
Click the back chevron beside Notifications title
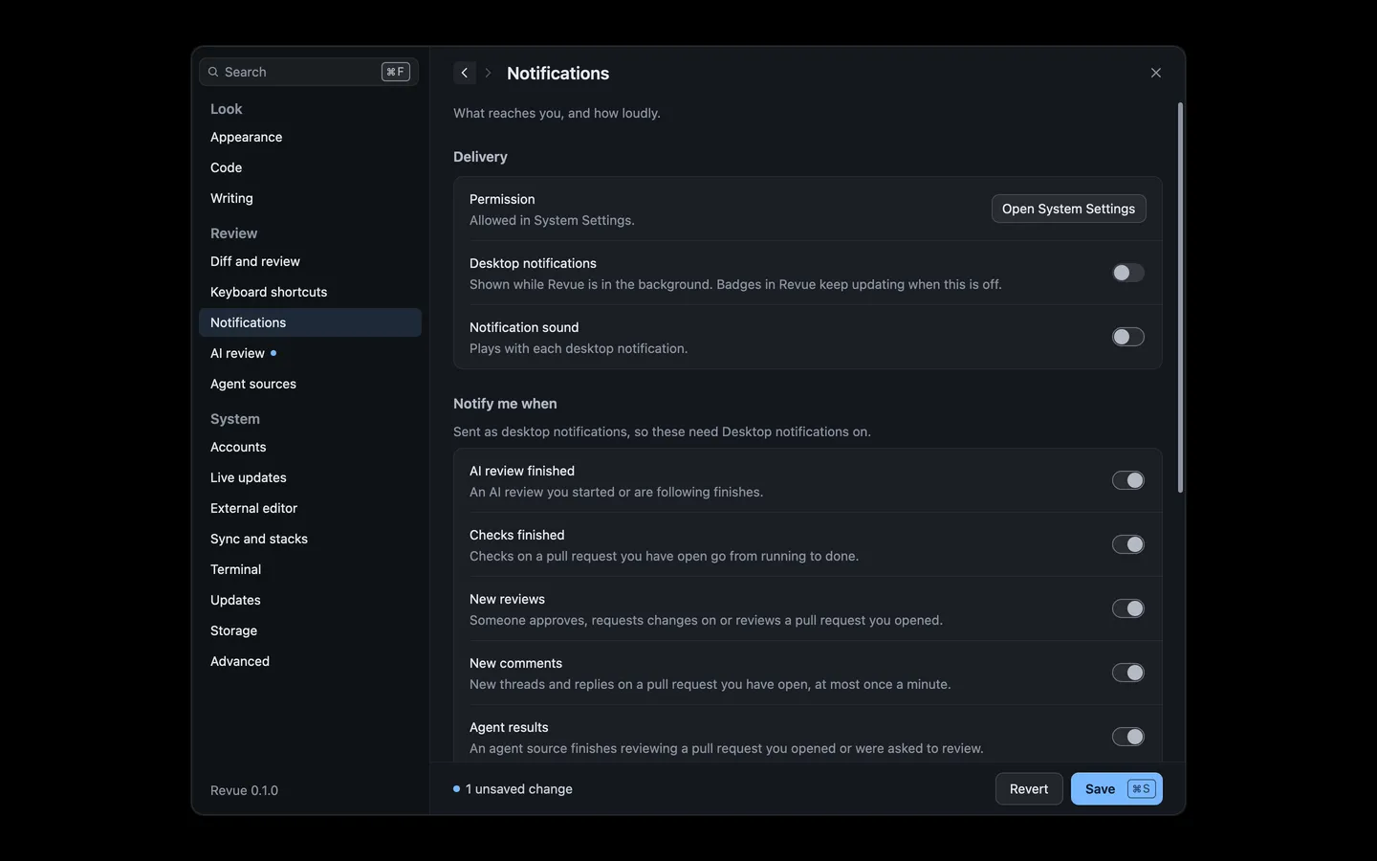pyautogui.click(x=465, y=73)
